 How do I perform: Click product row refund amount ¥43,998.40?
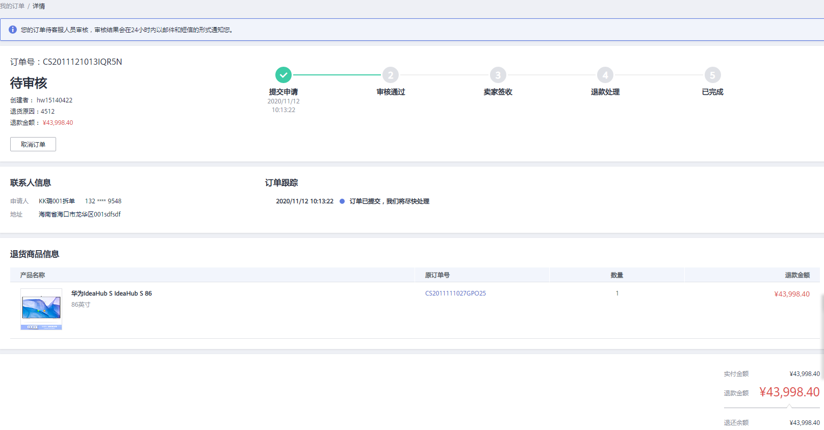point(792,294)
